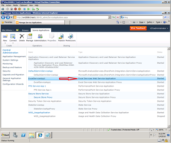
Task: Click the Properties ribbon icon
Action: [52, 36]
